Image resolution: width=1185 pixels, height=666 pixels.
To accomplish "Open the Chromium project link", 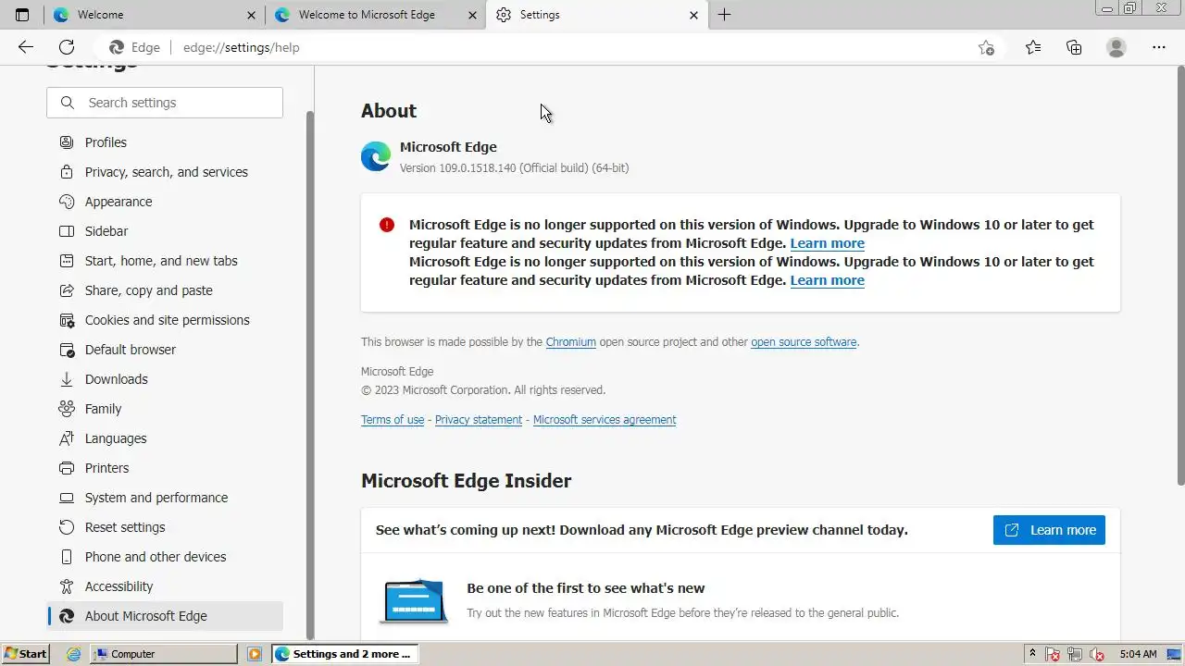I will pyautogui.click(x=570, y=342).
